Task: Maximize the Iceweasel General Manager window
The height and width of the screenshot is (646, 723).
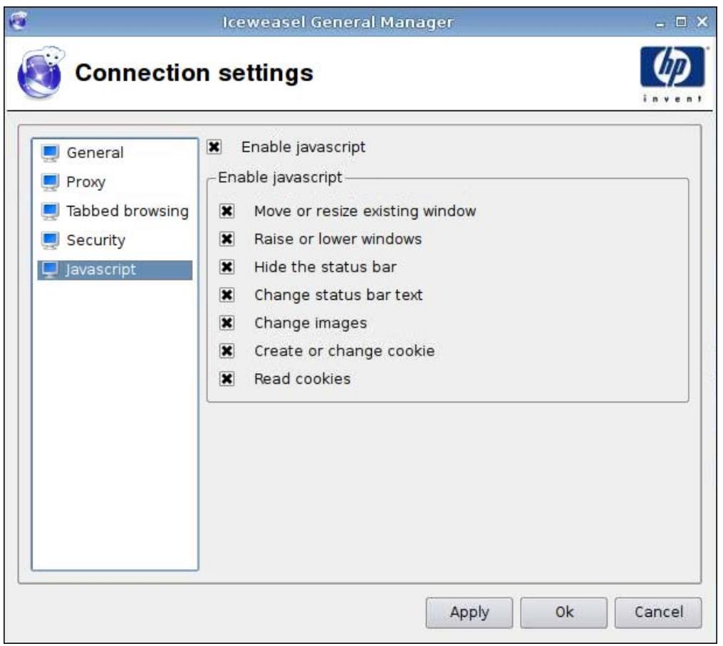Action: 681,21
